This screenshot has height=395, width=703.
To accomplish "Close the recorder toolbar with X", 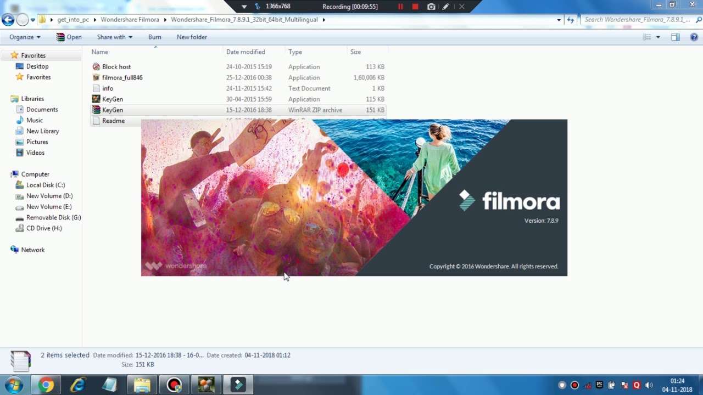I will click(x=461, y=7).
